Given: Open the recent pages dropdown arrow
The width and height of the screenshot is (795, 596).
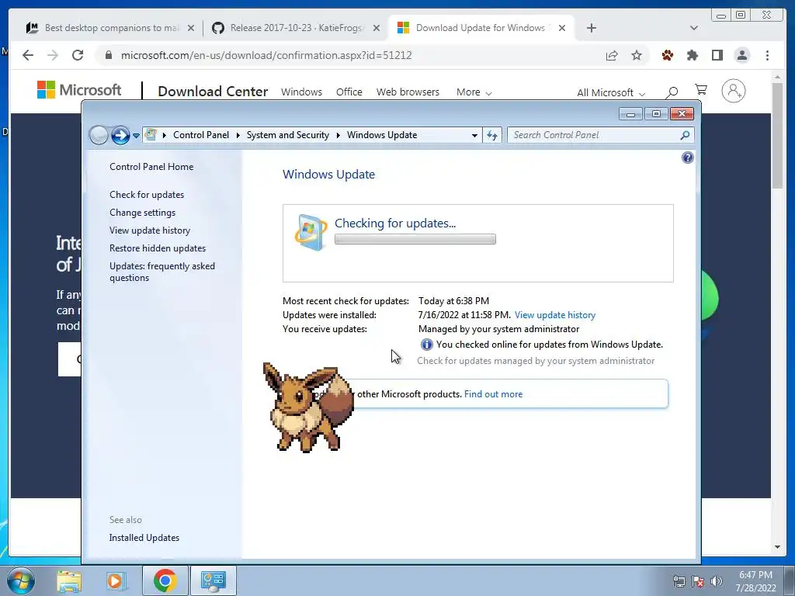Looking at the screenshot, I should pyautogui.click(x=136, y=136).
